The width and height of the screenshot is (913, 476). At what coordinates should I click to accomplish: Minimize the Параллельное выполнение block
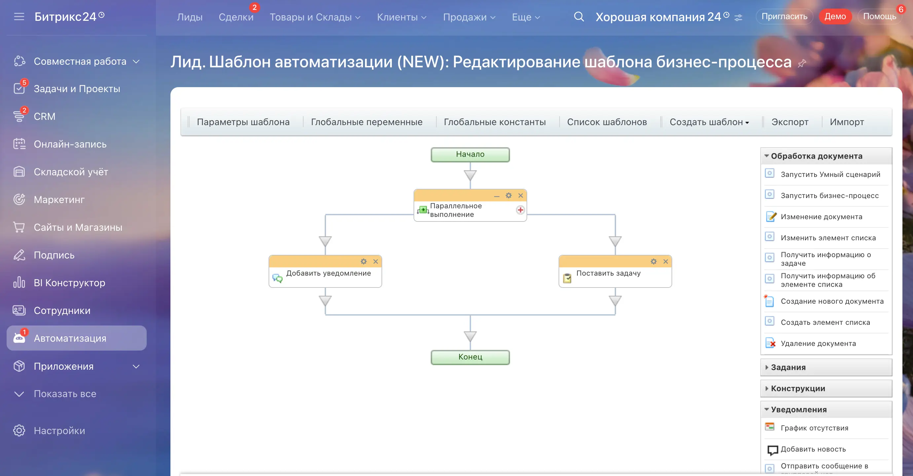click(x=496, y=196)
